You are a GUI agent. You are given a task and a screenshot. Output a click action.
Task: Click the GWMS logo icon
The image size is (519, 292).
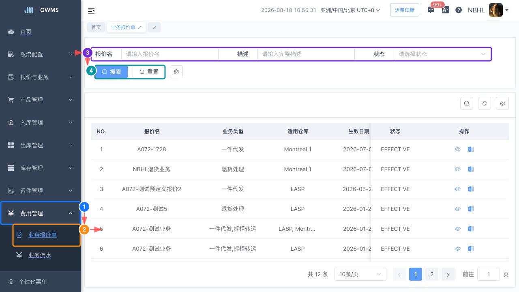click(29, 10)
